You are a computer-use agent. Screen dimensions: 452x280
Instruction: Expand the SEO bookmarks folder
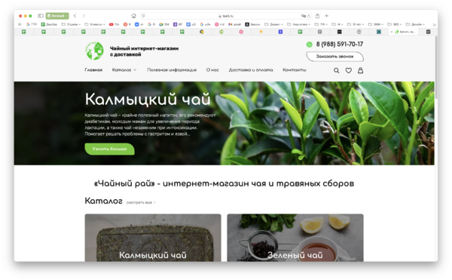pyautogui.click(x=395, y=25)
